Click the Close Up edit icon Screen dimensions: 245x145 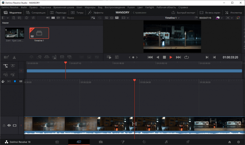pos(54,57)
